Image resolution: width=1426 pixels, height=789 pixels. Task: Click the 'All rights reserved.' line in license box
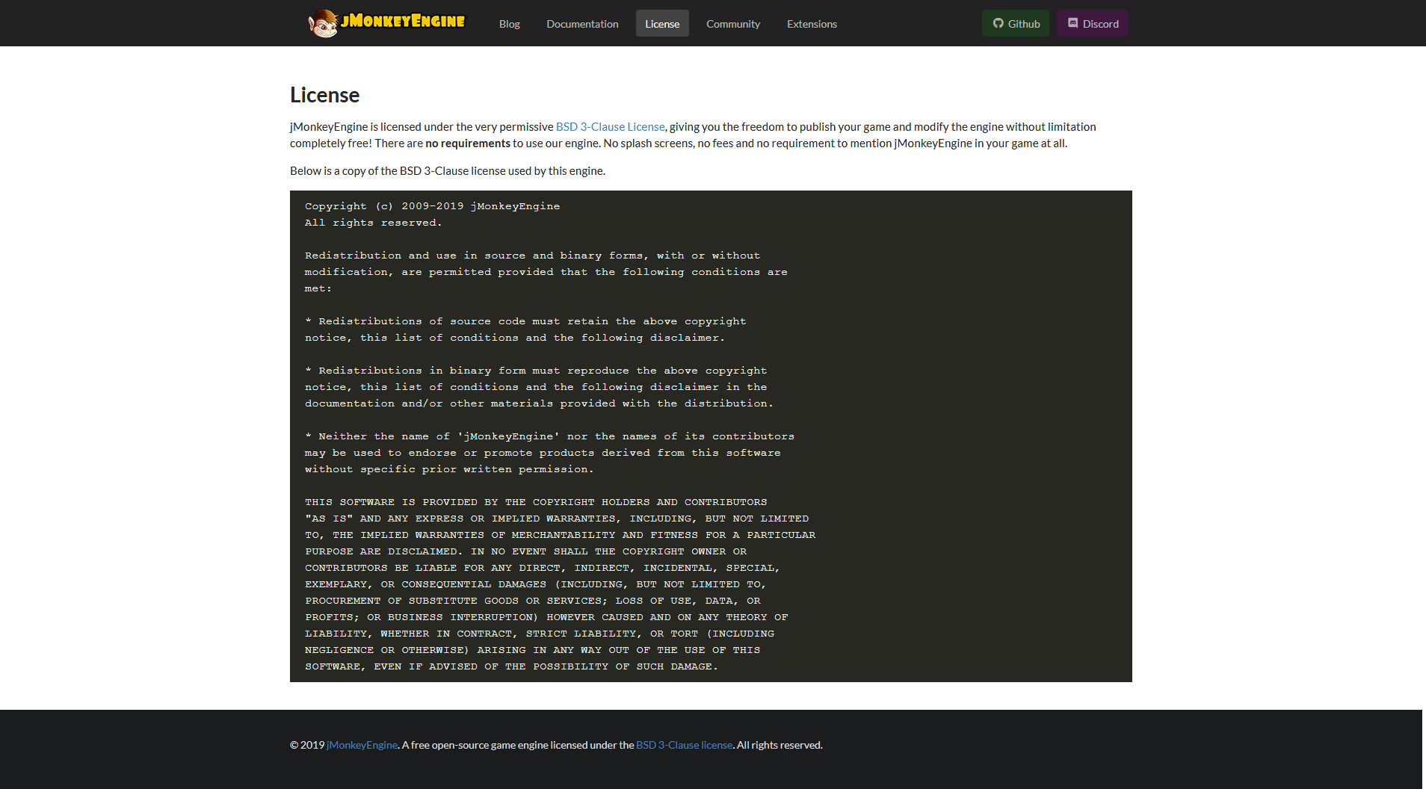(x=373, y=223)
